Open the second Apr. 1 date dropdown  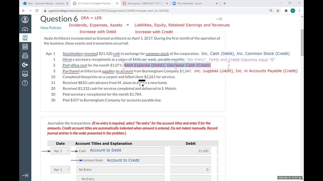click(60, 170)
